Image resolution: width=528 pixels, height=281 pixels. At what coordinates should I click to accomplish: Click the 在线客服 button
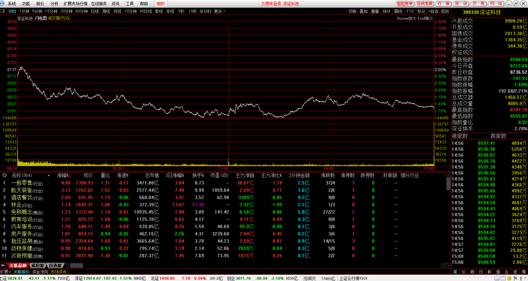tap(425, 4)
